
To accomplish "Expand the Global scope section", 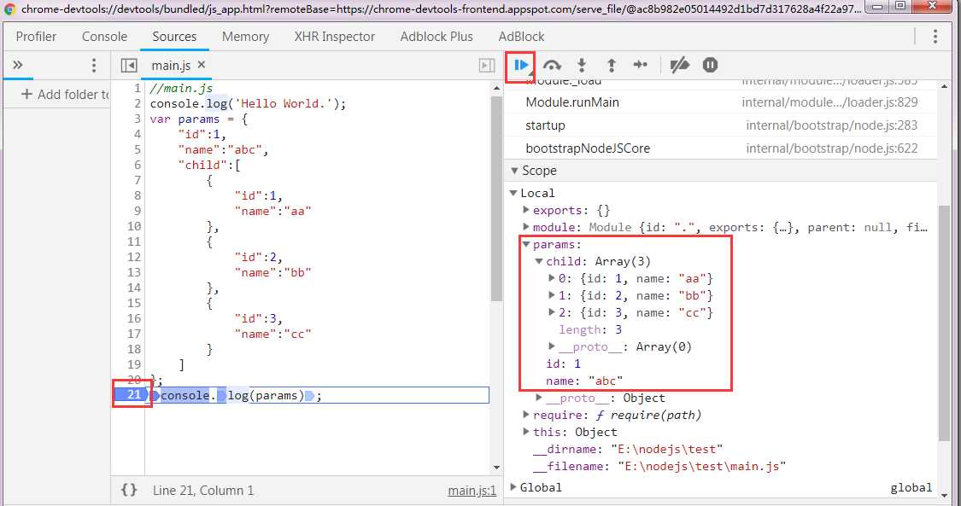I will [513, 487].
